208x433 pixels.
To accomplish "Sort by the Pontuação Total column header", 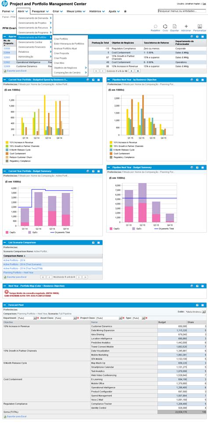I will click(100, 43).
